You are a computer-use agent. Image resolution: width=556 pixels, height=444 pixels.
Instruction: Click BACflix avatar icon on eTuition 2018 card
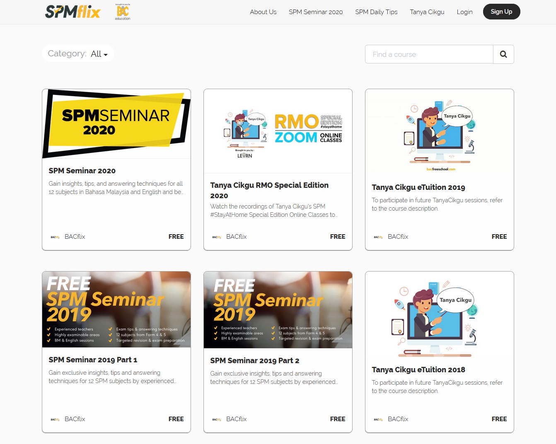pyautogui.click(x=378, y=420)
